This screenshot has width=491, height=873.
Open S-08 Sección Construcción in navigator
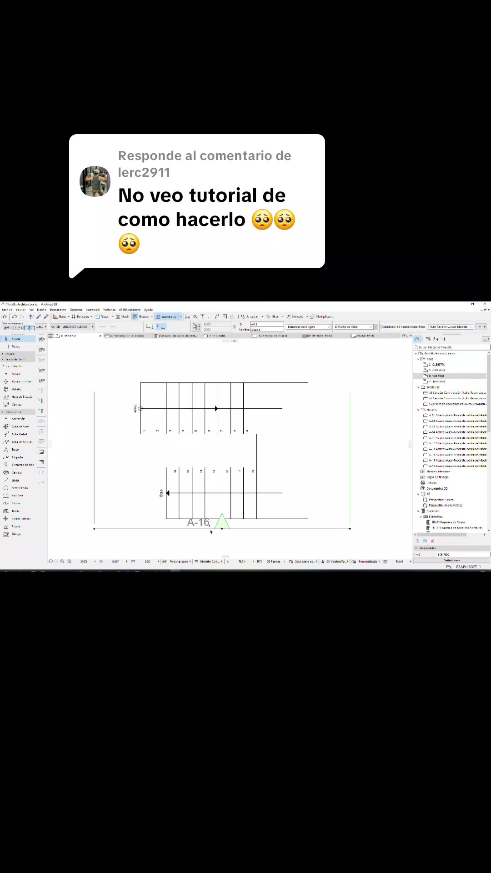tap(455, 404)
